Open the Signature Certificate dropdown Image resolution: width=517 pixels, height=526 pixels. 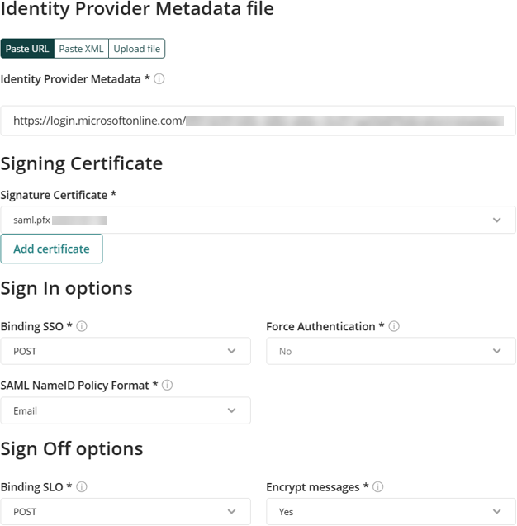pos(258,220)
